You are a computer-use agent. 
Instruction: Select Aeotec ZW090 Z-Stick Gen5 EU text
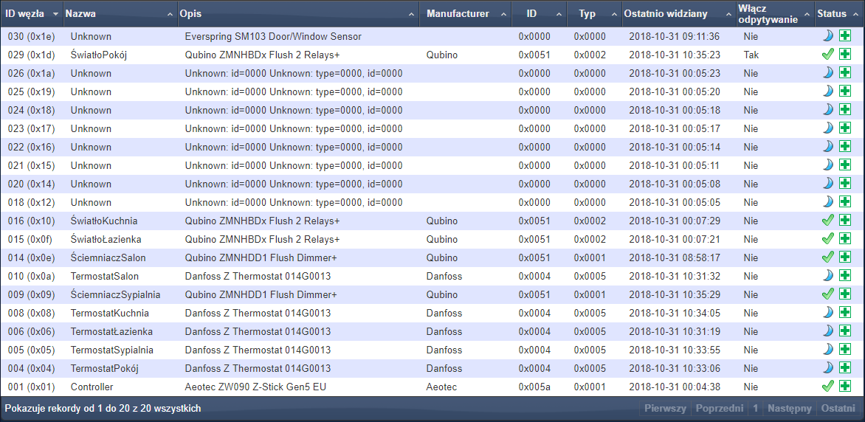[x=255, y=387]
